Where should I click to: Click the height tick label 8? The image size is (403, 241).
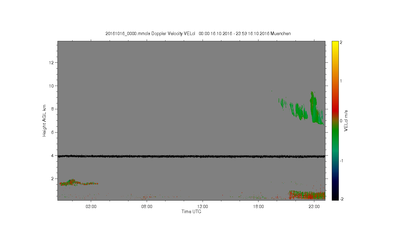pyautogui.click(x=53, y=109)
